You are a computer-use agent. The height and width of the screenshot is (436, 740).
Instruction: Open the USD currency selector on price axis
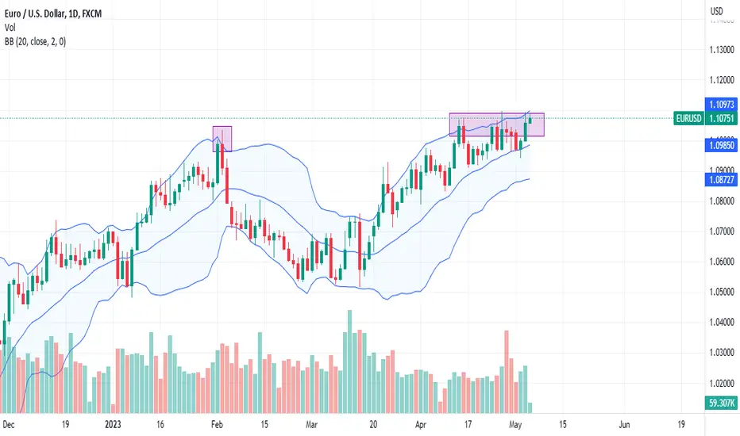click(x=716, y=11)
